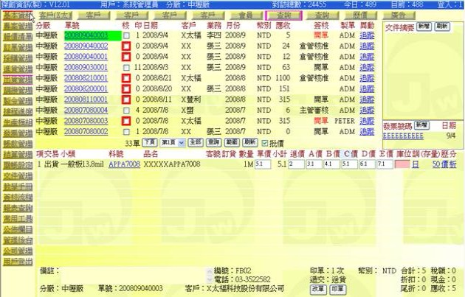
Task: Select 訂單管理 from the sidebar menu
Action: point(16,46)
